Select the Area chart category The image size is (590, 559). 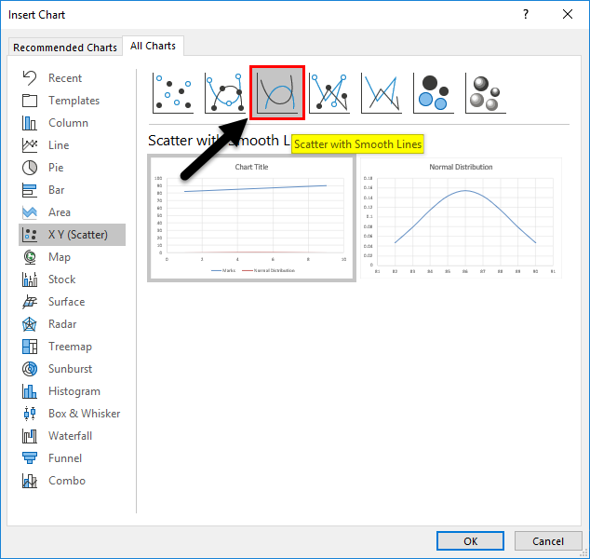click(x=72, y=212)
